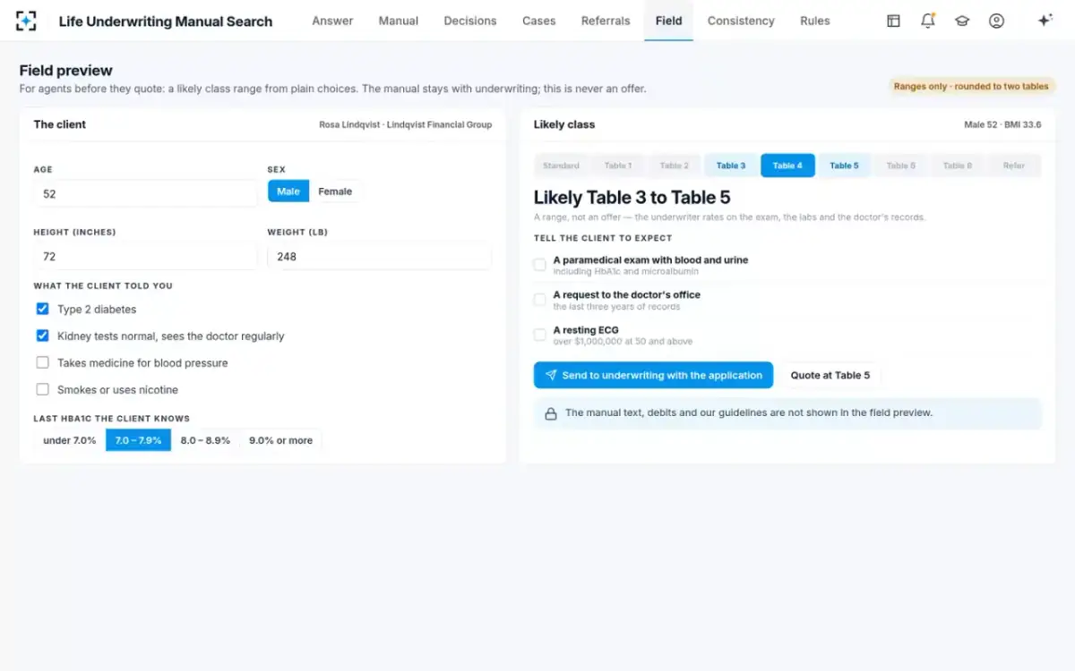Check Takes medicine for blood pressure

[42, 362]
